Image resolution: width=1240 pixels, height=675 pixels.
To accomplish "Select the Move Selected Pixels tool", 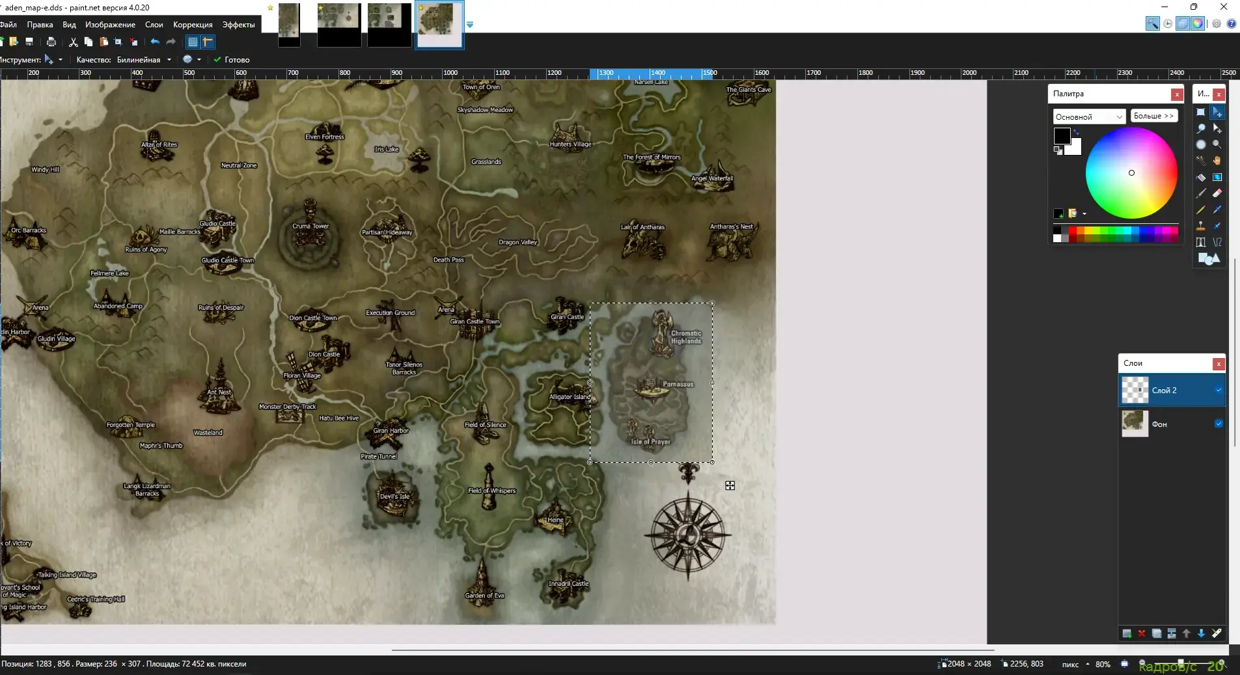I will point(1217,113).
